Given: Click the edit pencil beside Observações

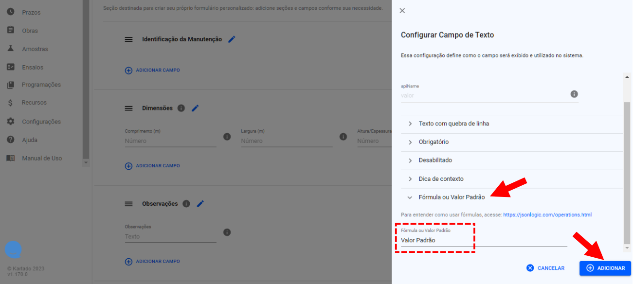Looking at the screenshot, I should pyautogui.click(x=200, y=204).
